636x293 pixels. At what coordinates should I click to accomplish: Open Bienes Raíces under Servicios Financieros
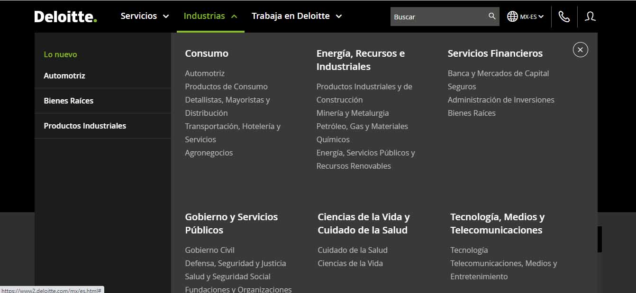pos(472,113)
